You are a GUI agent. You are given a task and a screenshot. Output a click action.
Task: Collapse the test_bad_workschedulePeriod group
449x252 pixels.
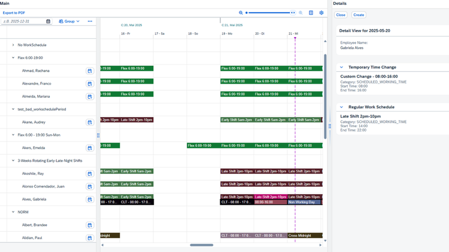pyautogui.click(x=13, y=109)
